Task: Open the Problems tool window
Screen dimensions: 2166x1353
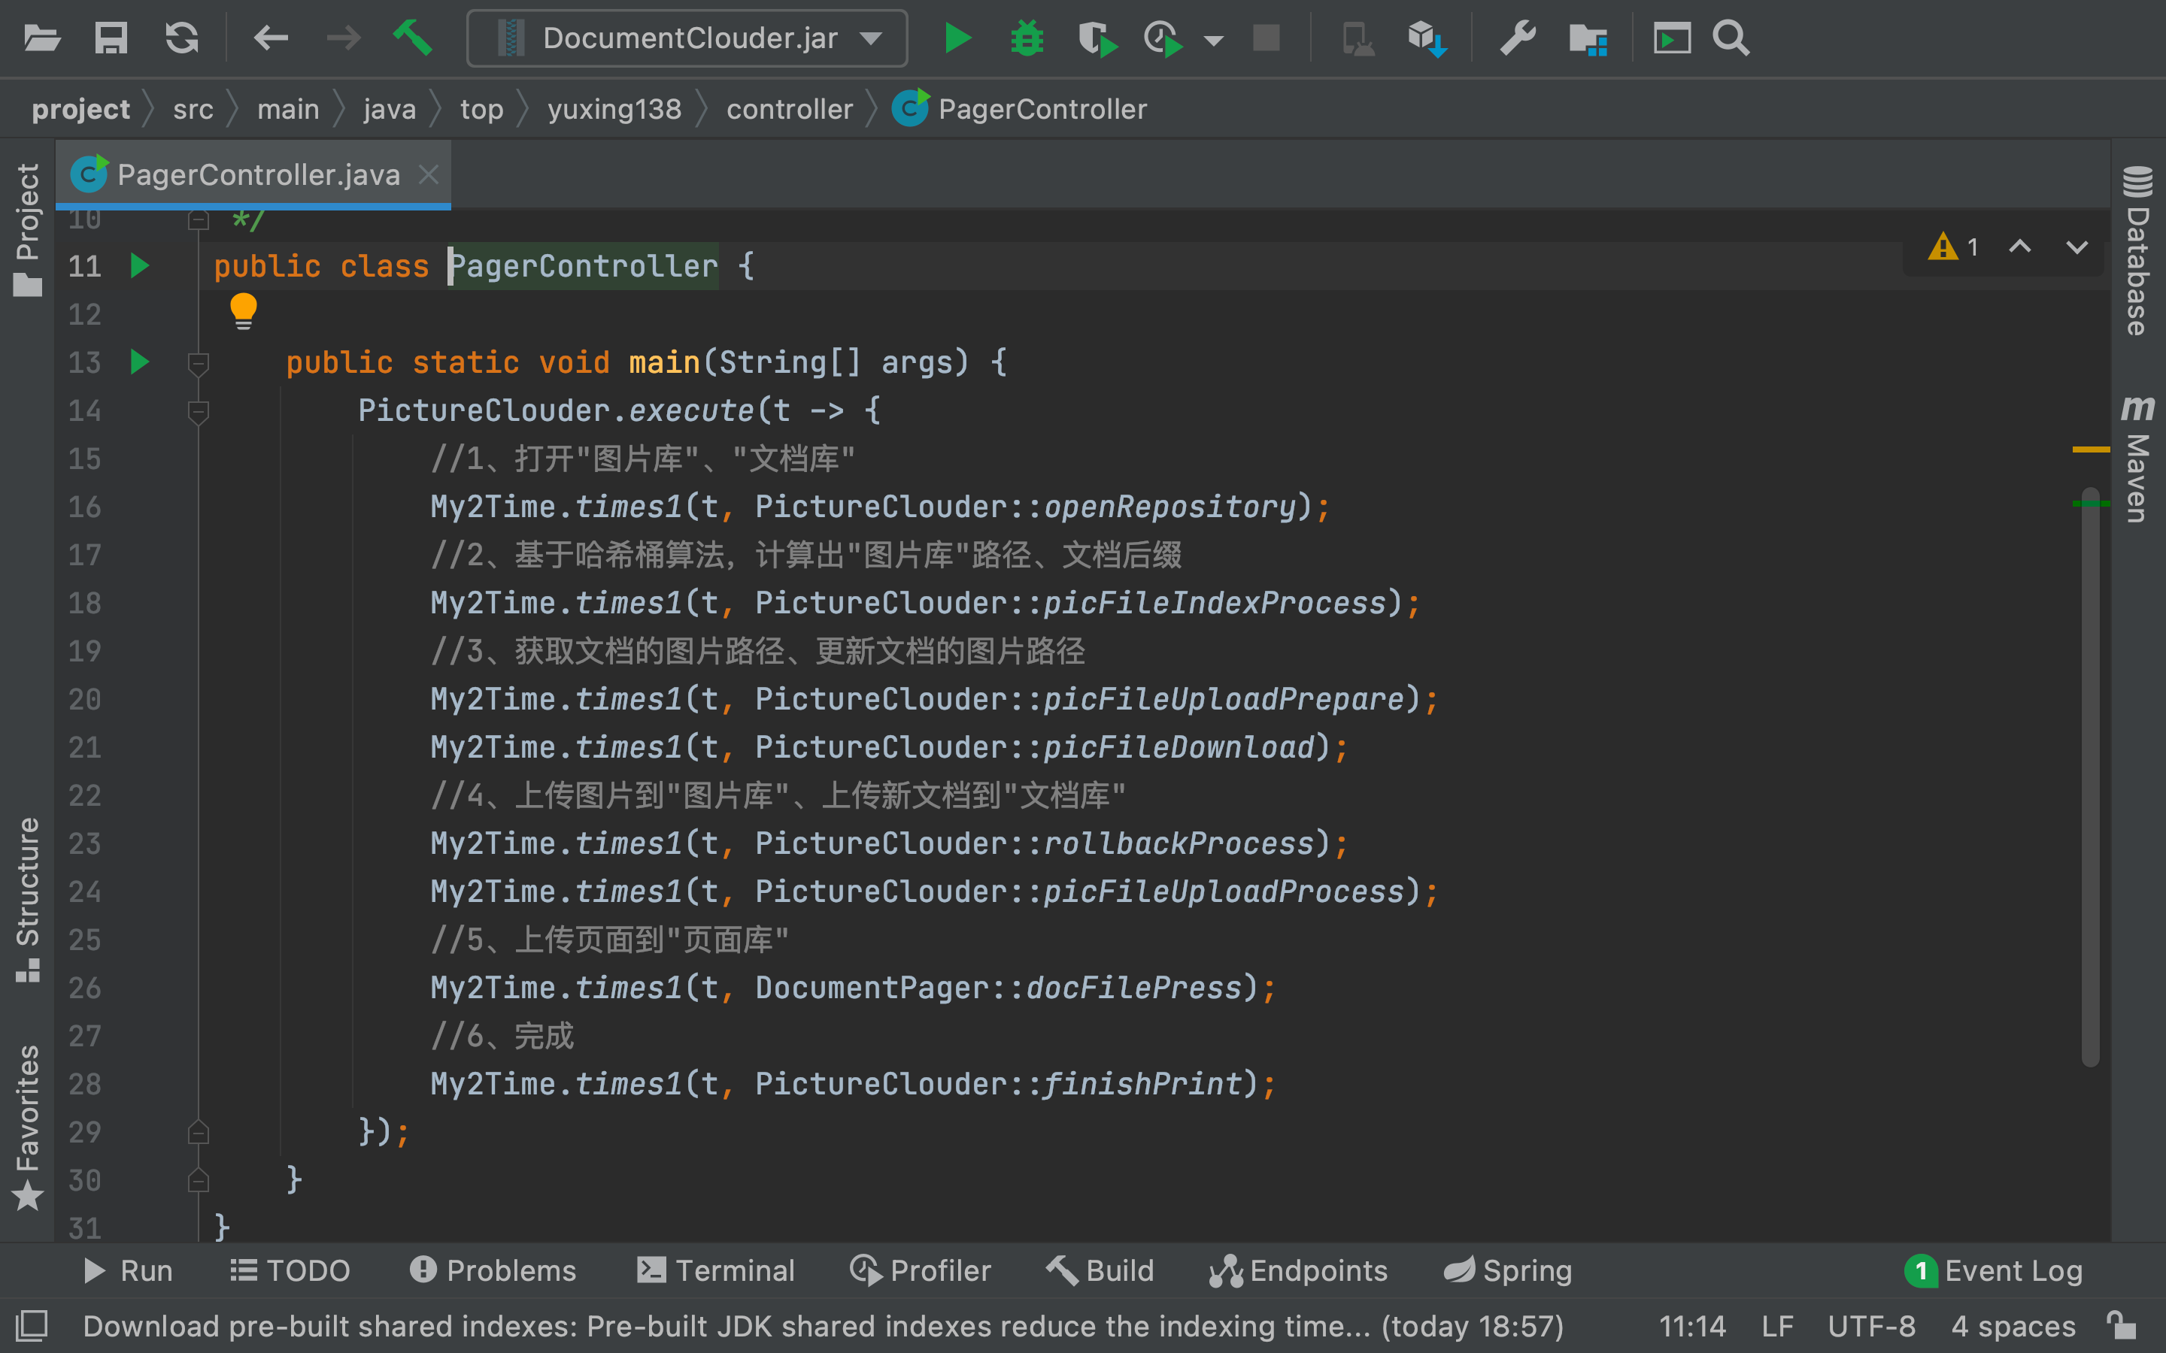Action: 493,1270
